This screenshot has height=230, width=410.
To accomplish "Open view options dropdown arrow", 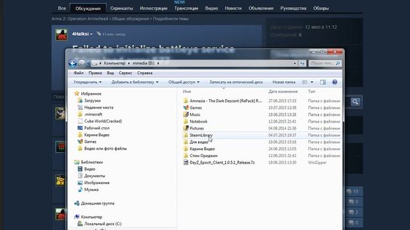I will click(x=312, y=82).
